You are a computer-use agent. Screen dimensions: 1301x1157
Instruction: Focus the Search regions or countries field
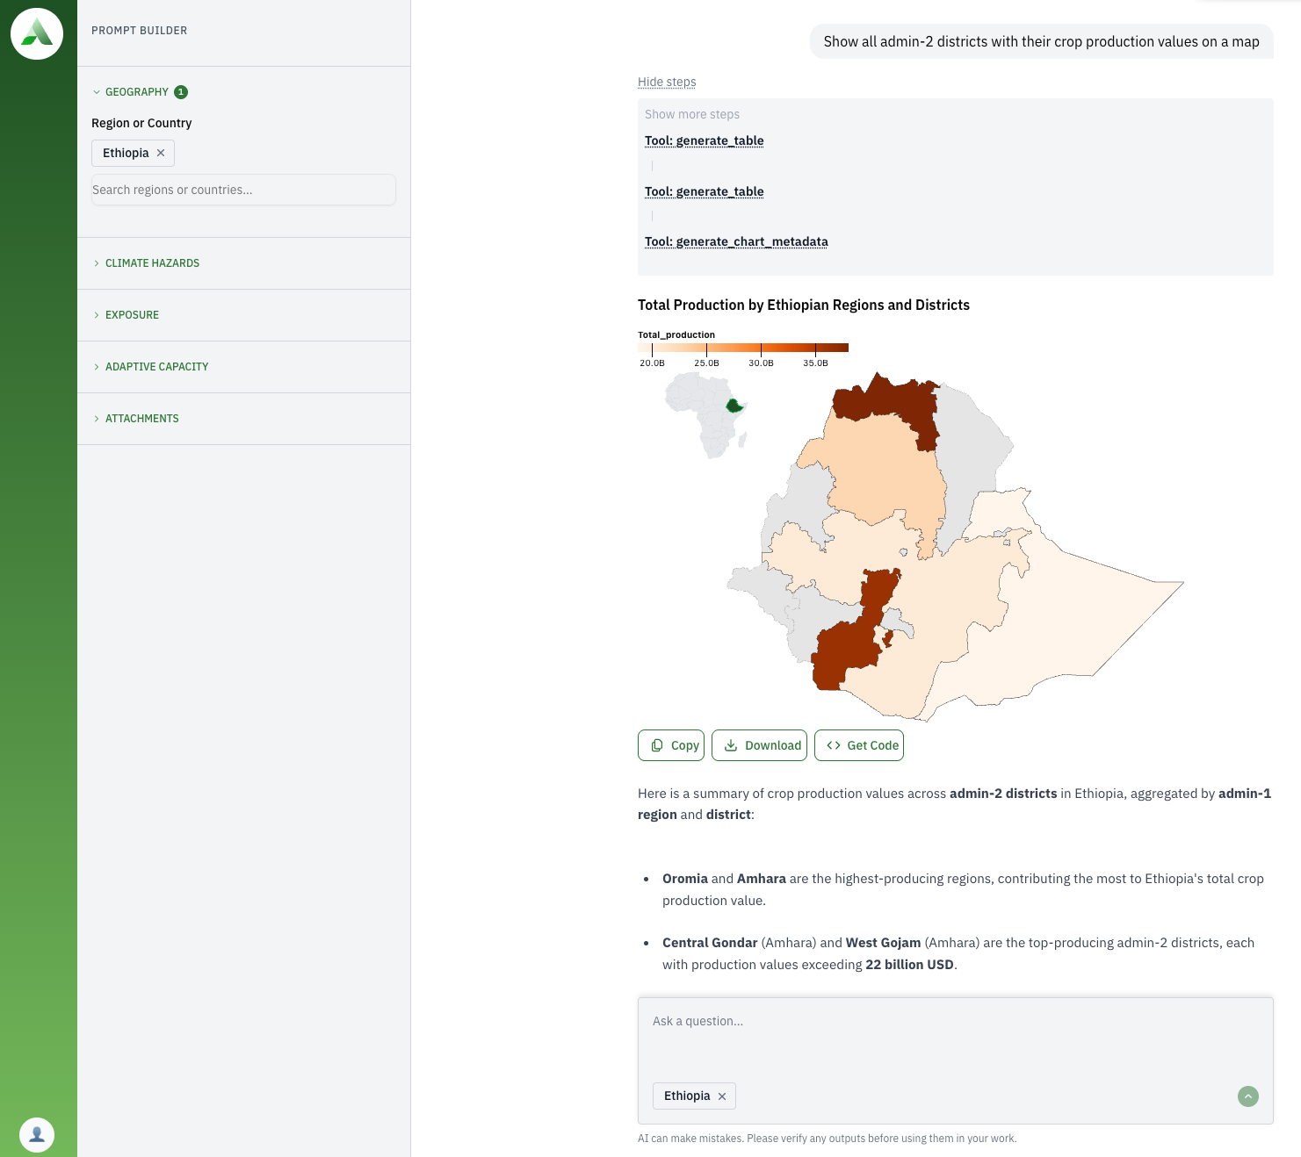[x=243, y=190]
